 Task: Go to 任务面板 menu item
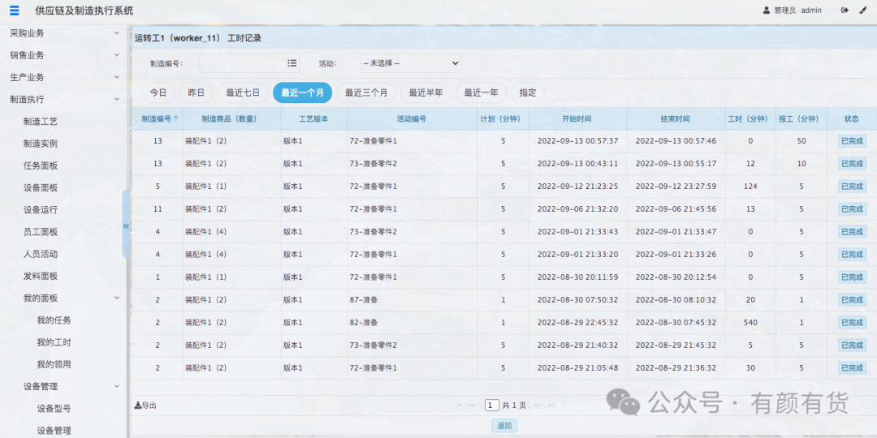click(41, 165)
